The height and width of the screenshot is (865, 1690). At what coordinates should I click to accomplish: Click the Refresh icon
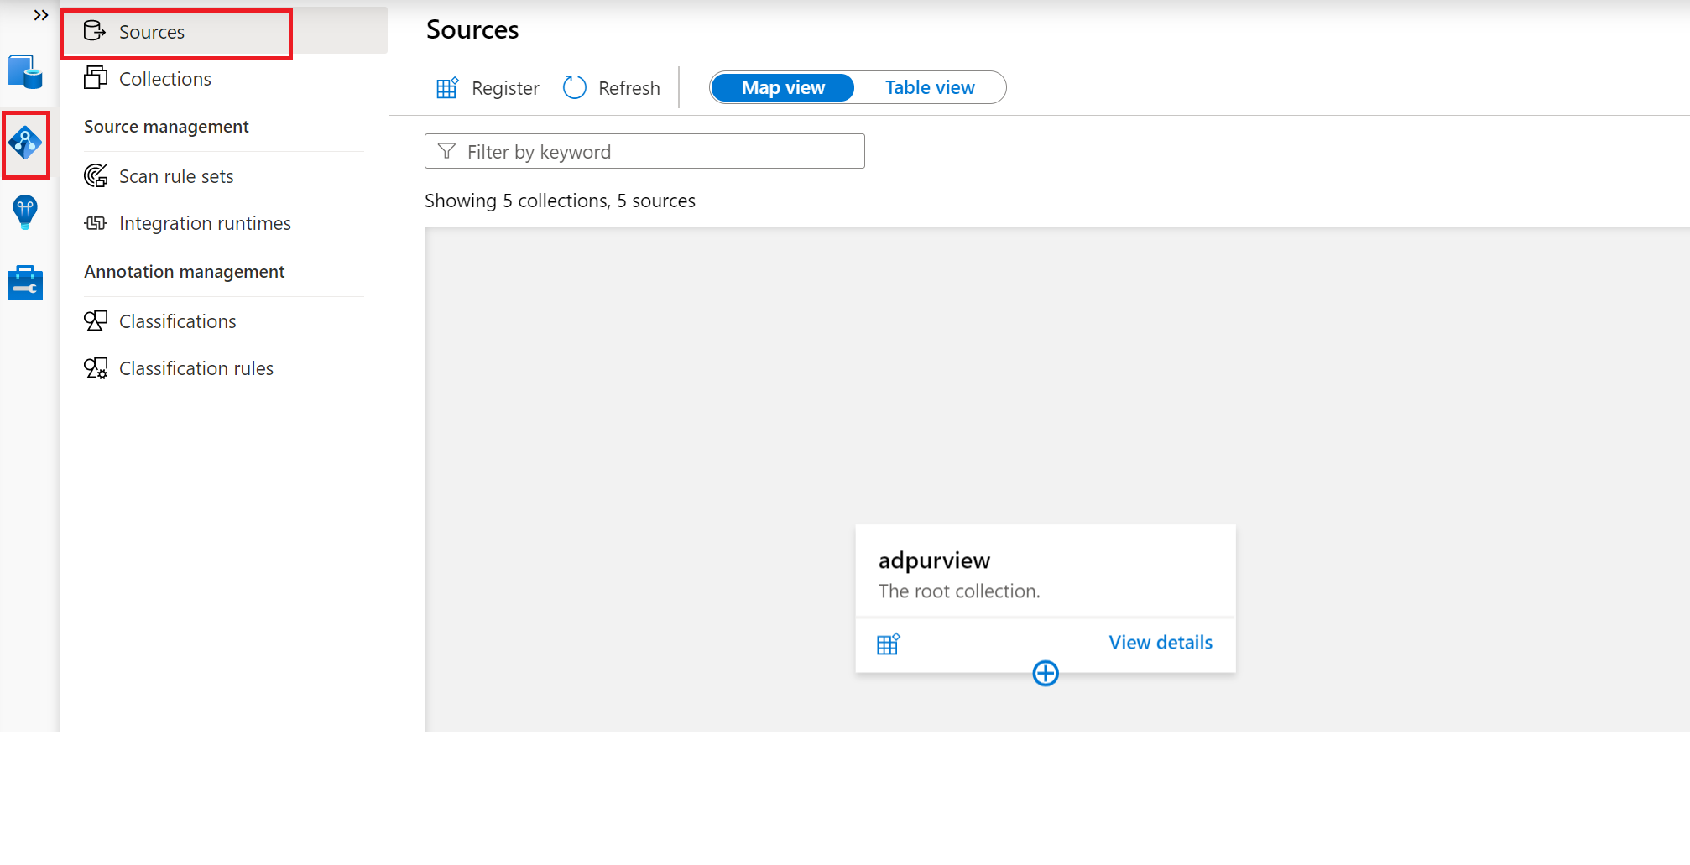coord(574,87)
